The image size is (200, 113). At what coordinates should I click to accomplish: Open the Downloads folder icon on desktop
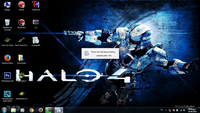[22, 59]
